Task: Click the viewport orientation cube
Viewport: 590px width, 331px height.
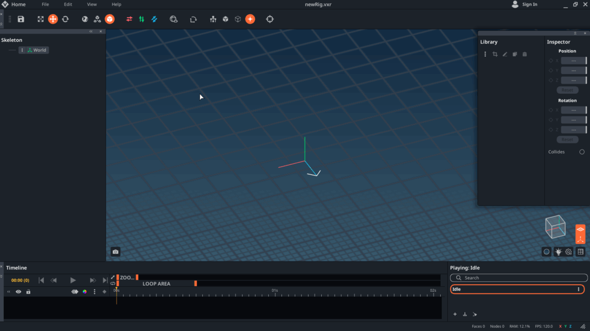Action: (x=555, y=227)
